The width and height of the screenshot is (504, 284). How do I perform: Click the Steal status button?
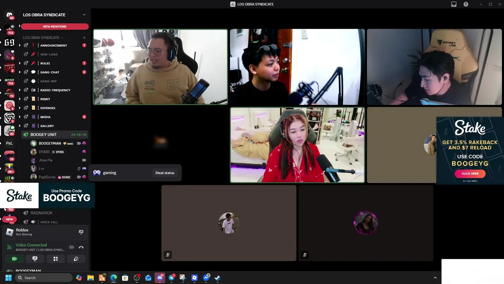[x=165, y=173]
